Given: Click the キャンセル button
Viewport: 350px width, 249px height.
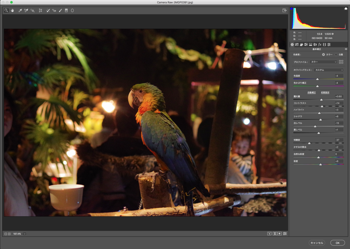Looking at the screenshot, I should tap(317, 243).
